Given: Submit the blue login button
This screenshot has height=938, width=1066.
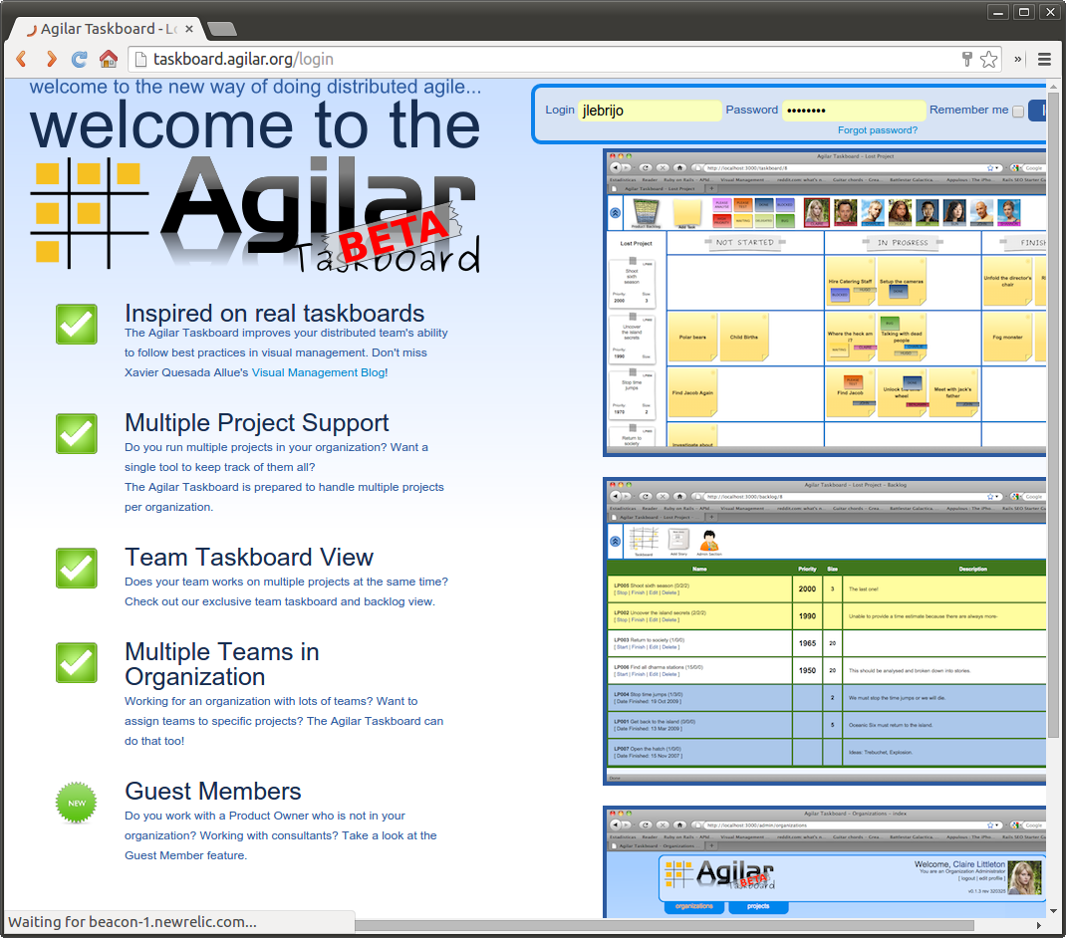Looking at the screenshot, I should click(x=1037, y=111).
